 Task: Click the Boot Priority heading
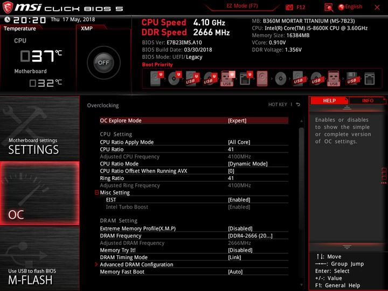[x=157, y=64]
